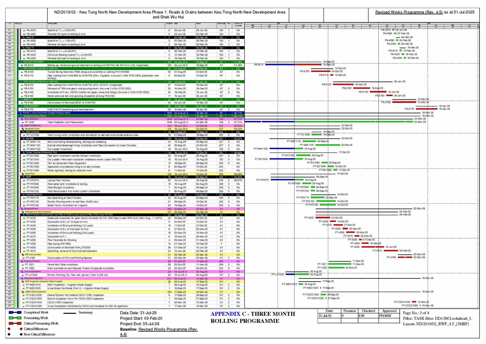Open the Revised Works Programme (Rev. 4.5) title link
Image resolution: width=486 pixels, height=344 pixels.
pyautogui.click(x=409, y=12)
